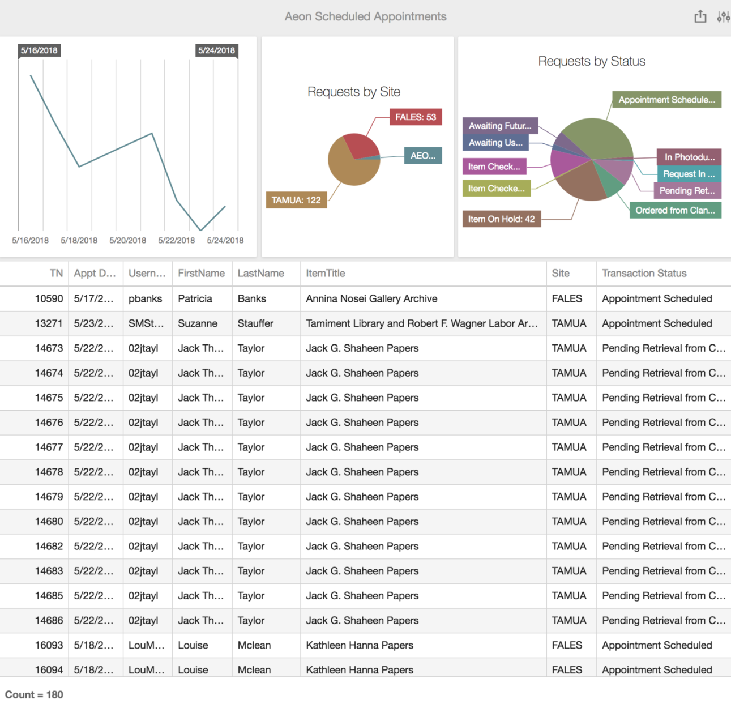Click the Site column header
This screenshot has height=708, width=731.
(561, 273)
